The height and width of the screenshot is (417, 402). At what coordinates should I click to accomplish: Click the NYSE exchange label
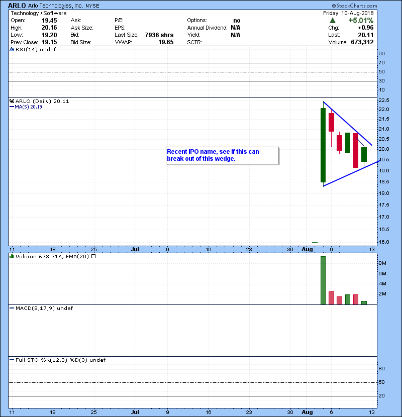tap(92, 6)
